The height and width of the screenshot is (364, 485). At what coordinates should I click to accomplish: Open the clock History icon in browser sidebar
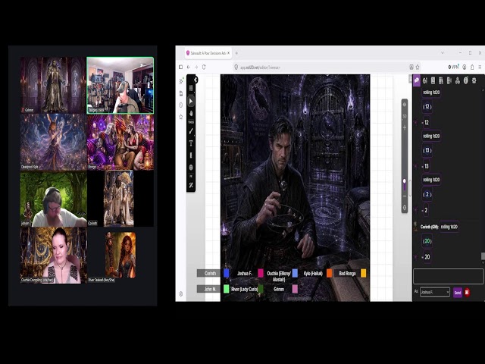pos(181,105)
